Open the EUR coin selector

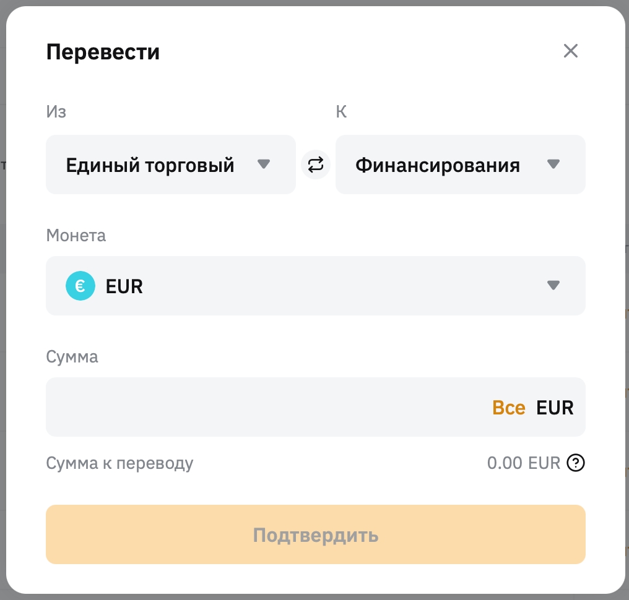tap(315, 286)
